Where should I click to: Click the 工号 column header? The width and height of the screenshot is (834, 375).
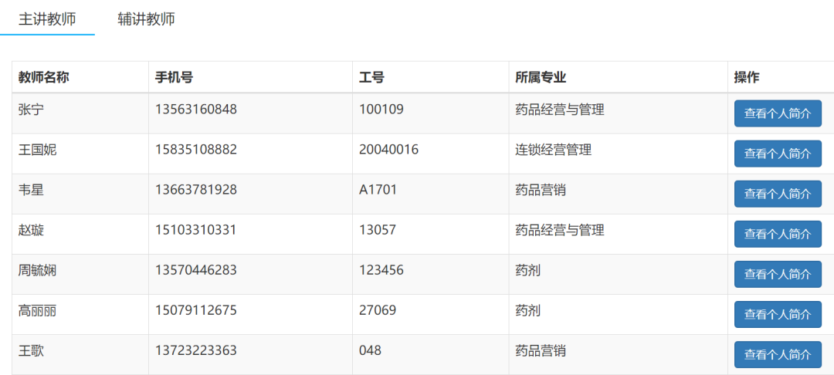(x=371, y=78)
